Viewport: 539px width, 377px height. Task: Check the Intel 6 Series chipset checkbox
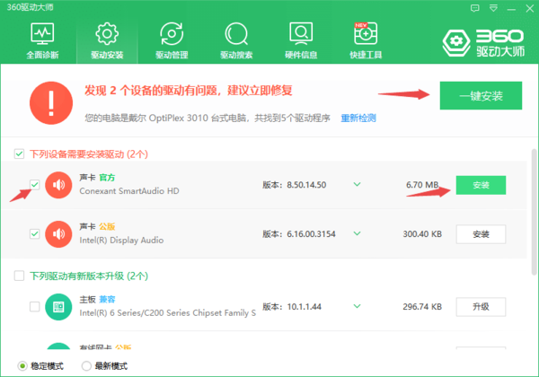click(34, 307)
